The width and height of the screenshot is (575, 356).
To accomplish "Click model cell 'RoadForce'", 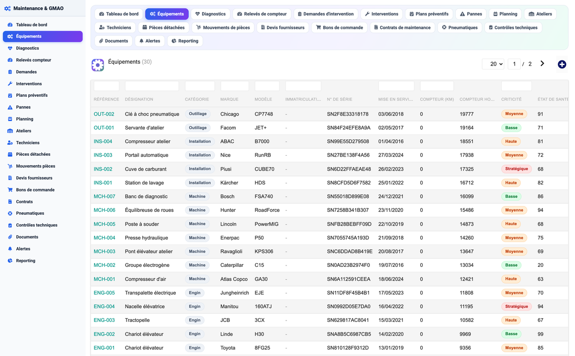I will (x=267, y=210).
